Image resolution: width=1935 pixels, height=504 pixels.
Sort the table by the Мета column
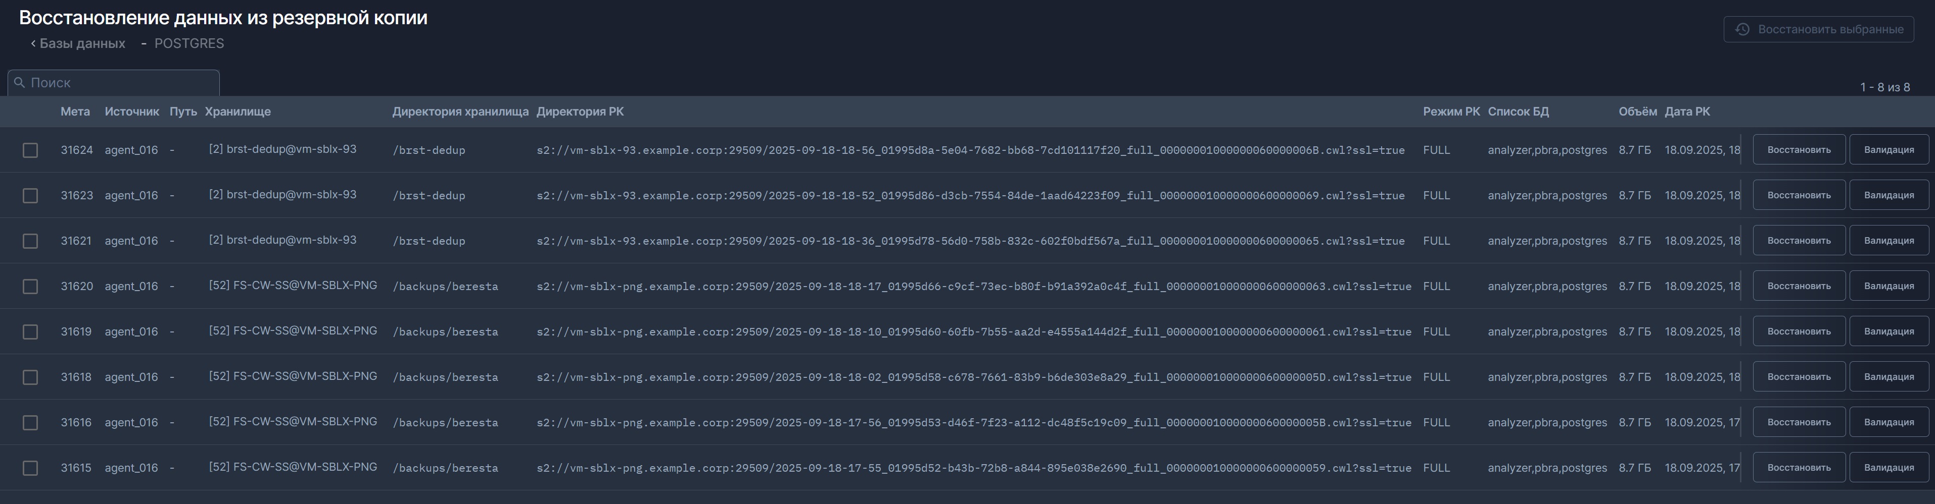76,111
